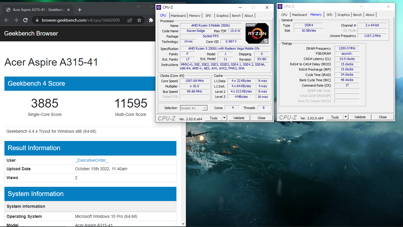Click the memory Size 16 GBytes value
Screen dimensions: 403x227
[x=309, y=30]
